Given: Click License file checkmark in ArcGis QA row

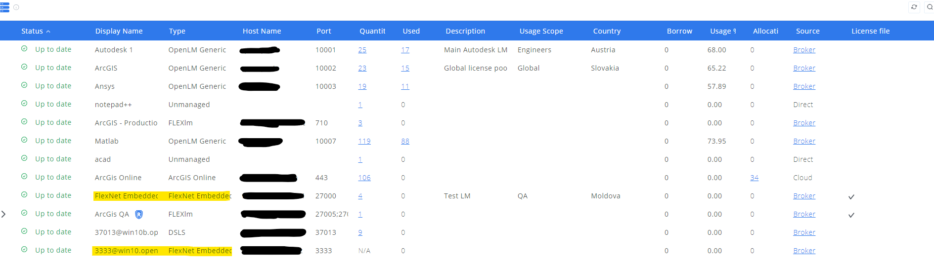Looking at the screenshot, I should click(x=851, y=215).
